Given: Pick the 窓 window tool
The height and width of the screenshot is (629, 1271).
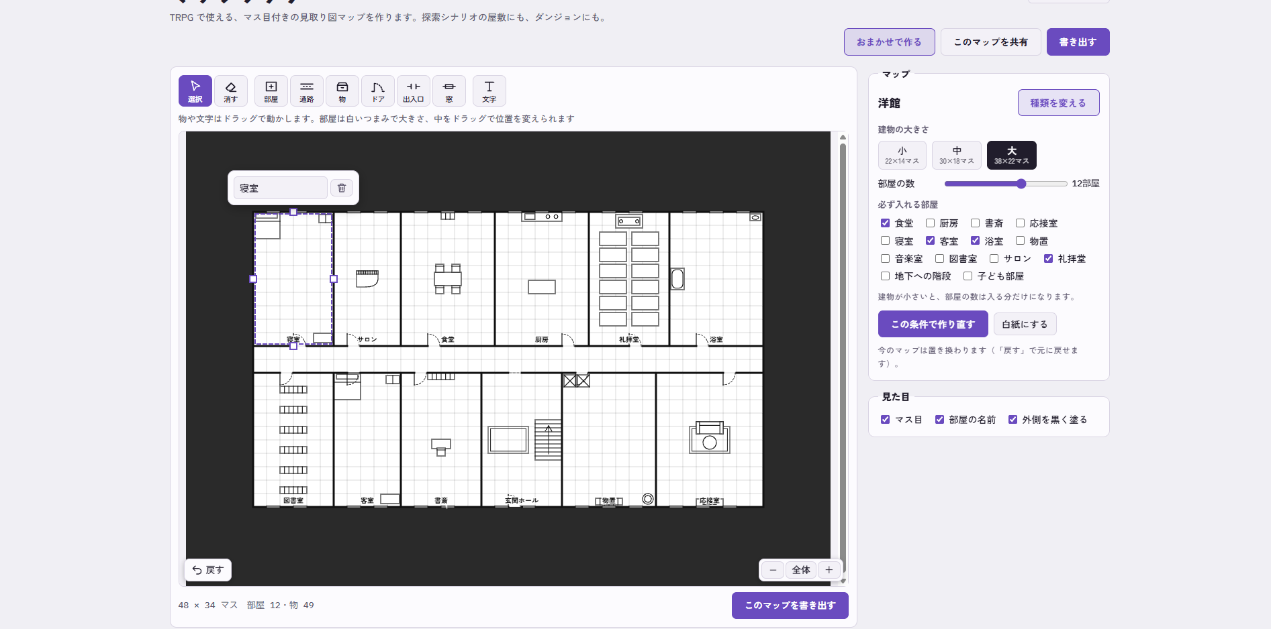Looking at the screenshot, I should coord(449,91).
